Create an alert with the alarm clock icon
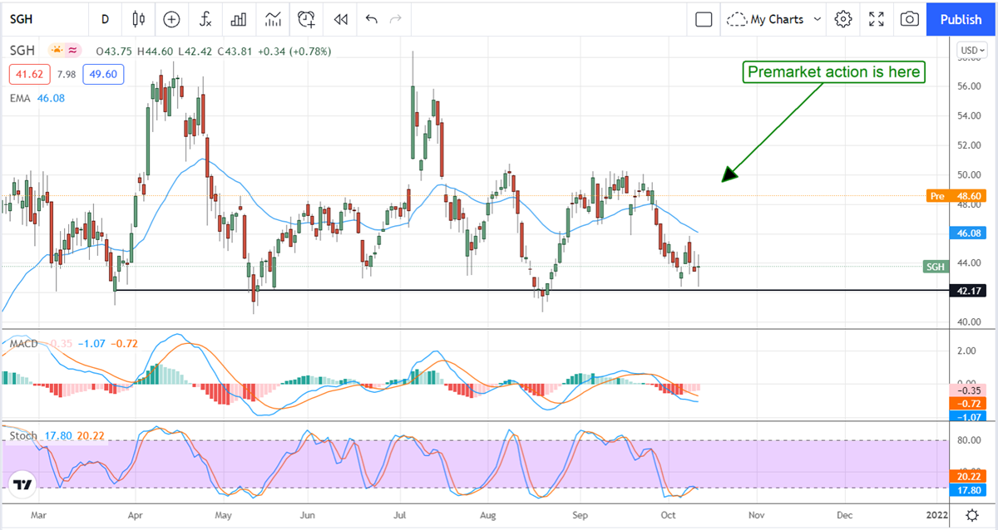 [x=307, y=18]
